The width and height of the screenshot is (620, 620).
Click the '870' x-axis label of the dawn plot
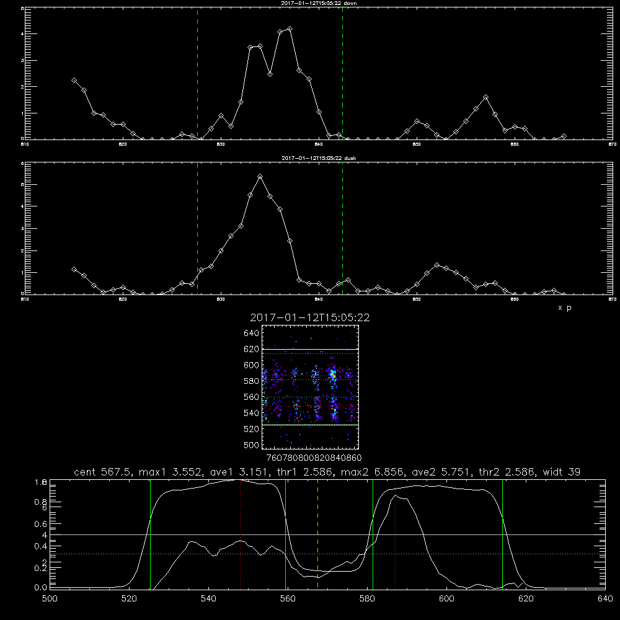[612, 144]
